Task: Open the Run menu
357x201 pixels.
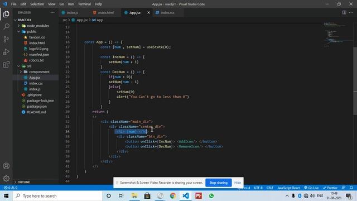Action: pyautogui.click(x=71, y=4)
